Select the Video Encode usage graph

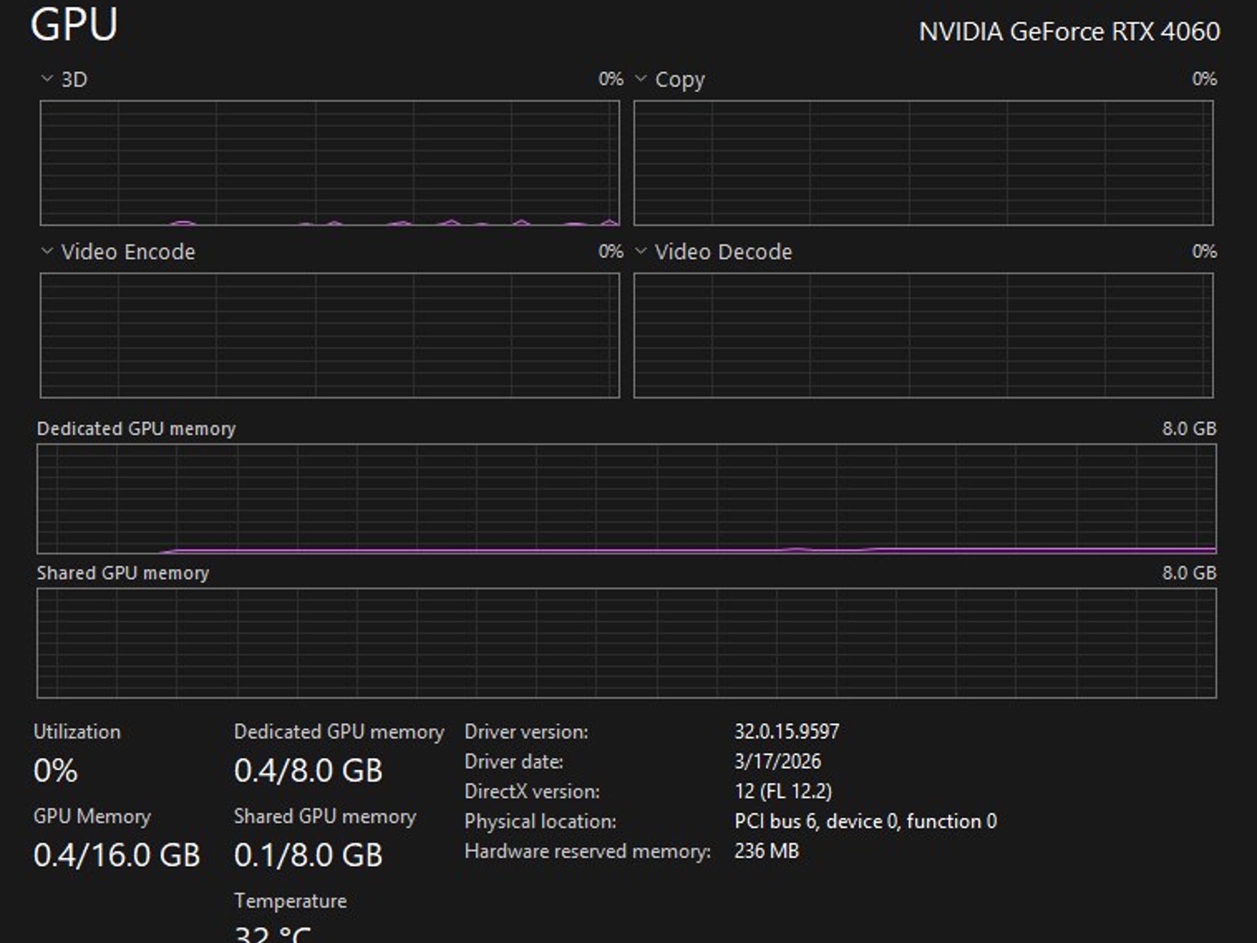click(330, 335)
